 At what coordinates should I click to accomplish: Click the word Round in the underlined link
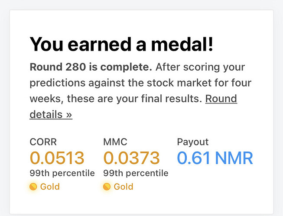[x=221, y=99]
